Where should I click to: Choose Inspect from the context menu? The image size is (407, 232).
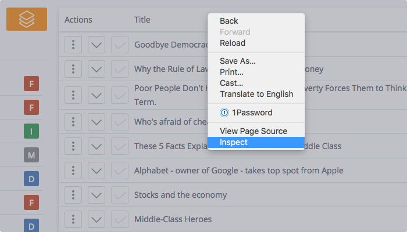[256, 143]
